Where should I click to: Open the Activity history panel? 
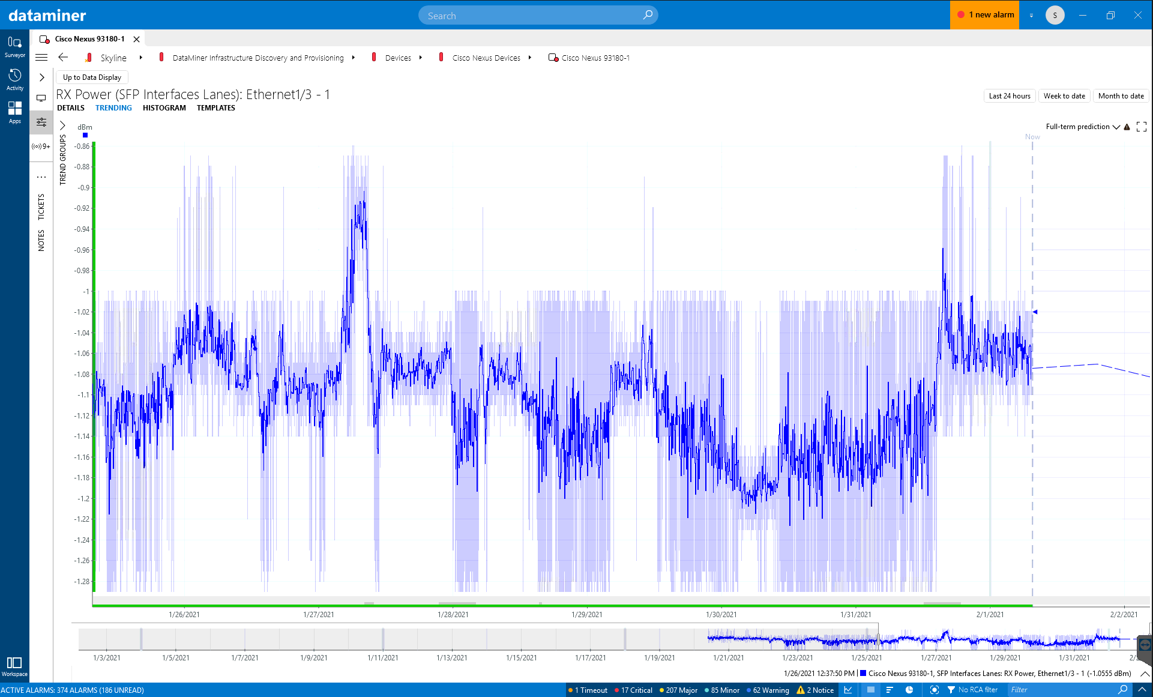click(14, 79)
